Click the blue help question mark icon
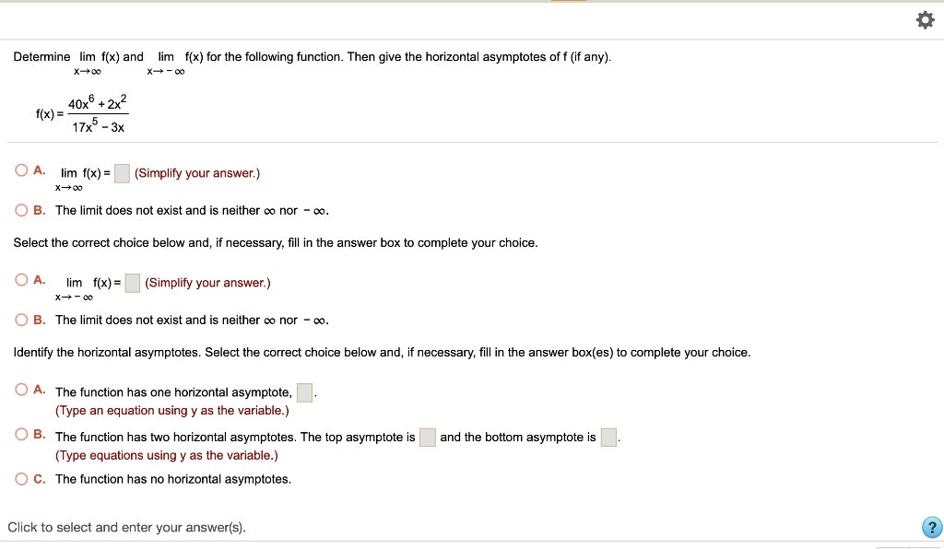The width and height of the screenshot is (944, 549). [x=931, y=527]
